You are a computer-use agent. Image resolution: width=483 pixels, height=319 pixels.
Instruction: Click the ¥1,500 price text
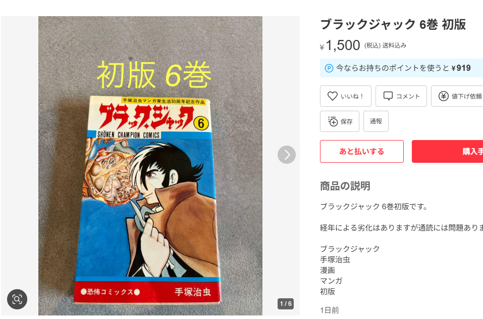(x=340, y=45)
